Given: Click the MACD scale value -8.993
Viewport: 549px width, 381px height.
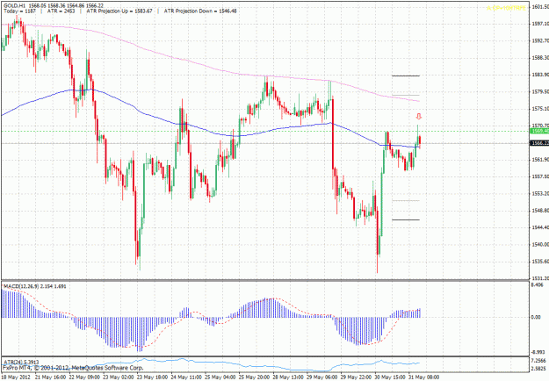Looking at the screenshot, I should [x=538, y=352].
